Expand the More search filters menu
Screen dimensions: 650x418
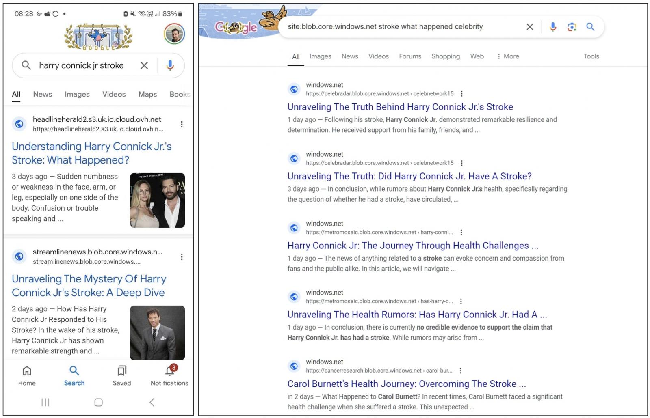508,56
